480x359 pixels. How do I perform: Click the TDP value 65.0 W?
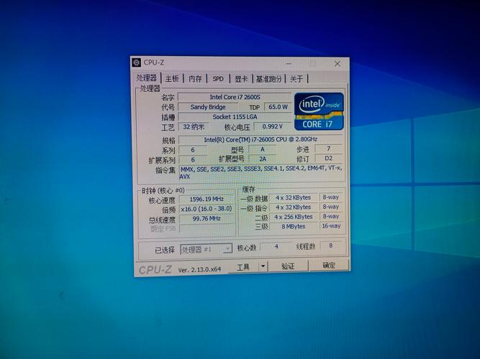278,107
